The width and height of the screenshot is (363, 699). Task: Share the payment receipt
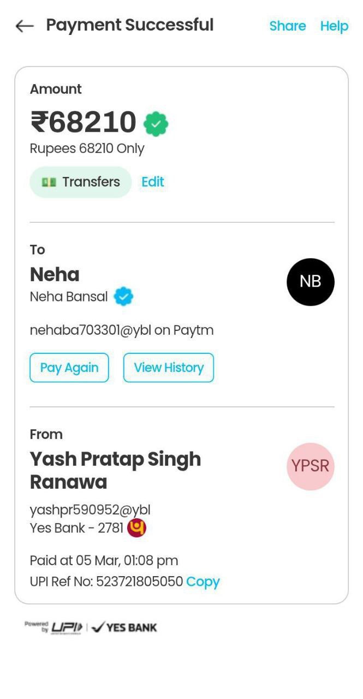(x=287, y=26)
